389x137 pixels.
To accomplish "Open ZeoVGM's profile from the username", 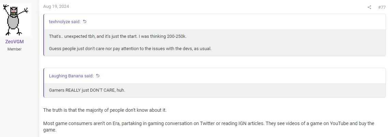I will 14,42.
